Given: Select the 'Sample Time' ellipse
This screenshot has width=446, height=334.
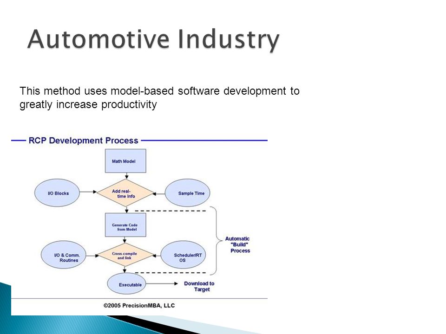Looking at the screenshot, I should 187,193.
